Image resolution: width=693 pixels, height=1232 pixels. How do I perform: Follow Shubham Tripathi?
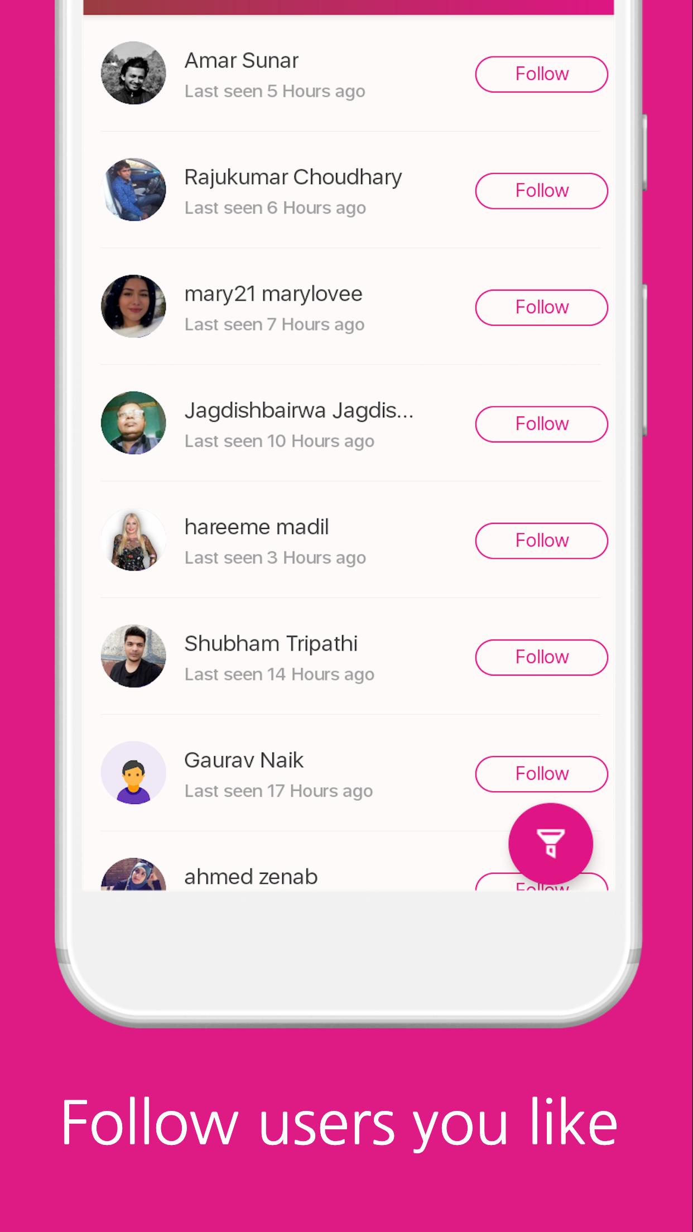541,657
